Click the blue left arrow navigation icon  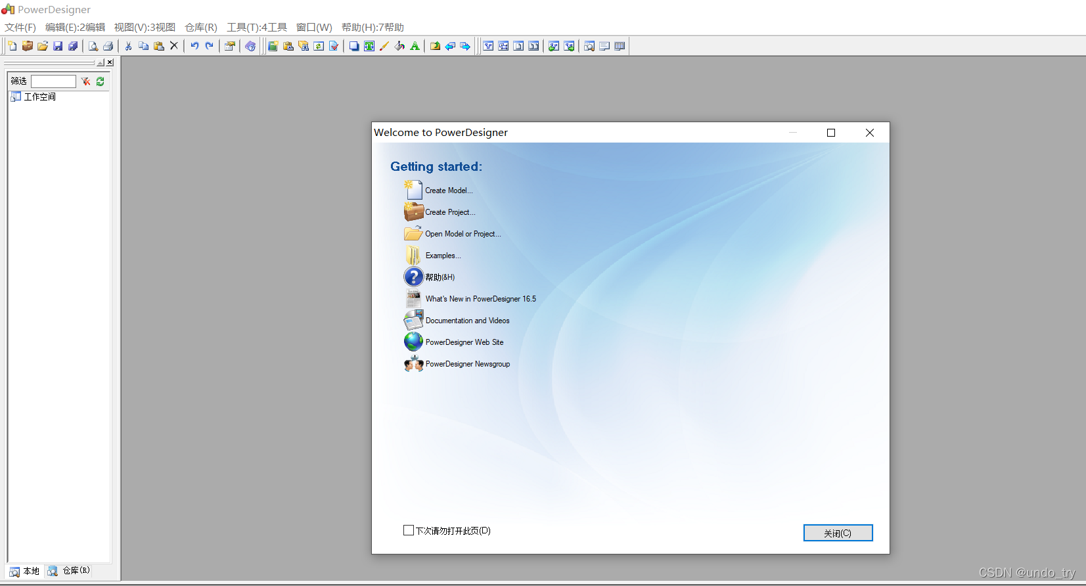coord(450,46)
